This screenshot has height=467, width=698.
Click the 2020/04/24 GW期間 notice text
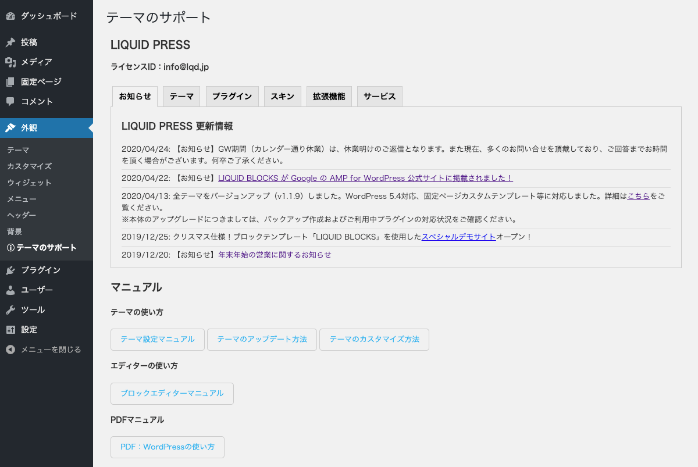(x=394, y=155)
